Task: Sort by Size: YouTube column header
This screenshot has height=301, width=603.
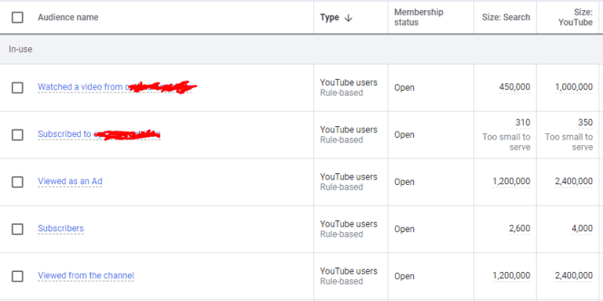Action: click(576, 17)
